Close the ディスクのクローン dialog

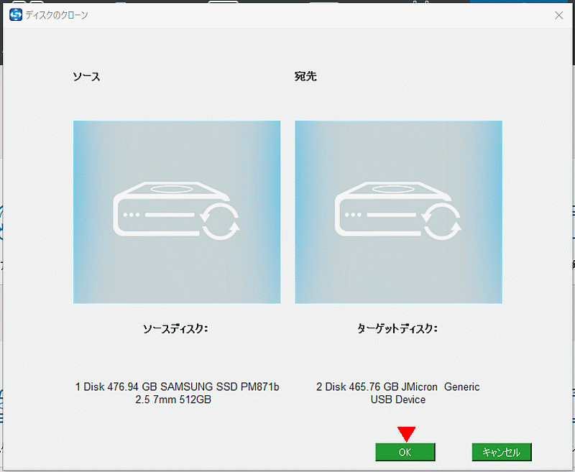pos(559,15)
